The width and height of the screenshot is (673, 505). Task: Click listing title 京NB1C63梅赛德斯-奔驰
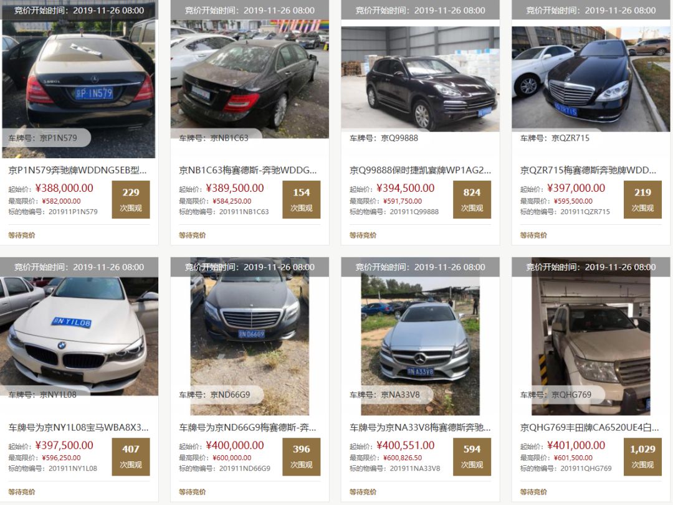(248, 171)
